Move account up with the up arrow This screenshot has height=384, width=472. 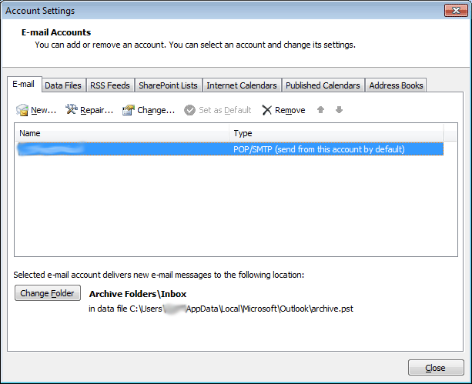[x=321, y=110]
